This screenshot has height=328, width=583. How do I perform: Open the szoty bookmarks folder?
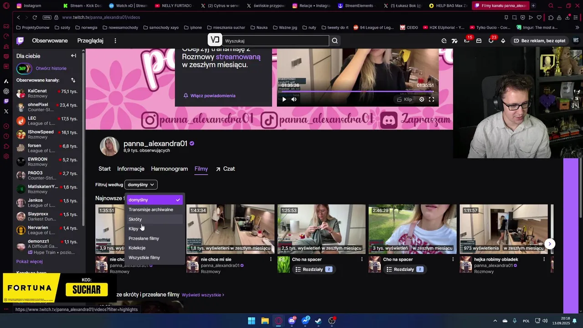(x=62, y=27)
